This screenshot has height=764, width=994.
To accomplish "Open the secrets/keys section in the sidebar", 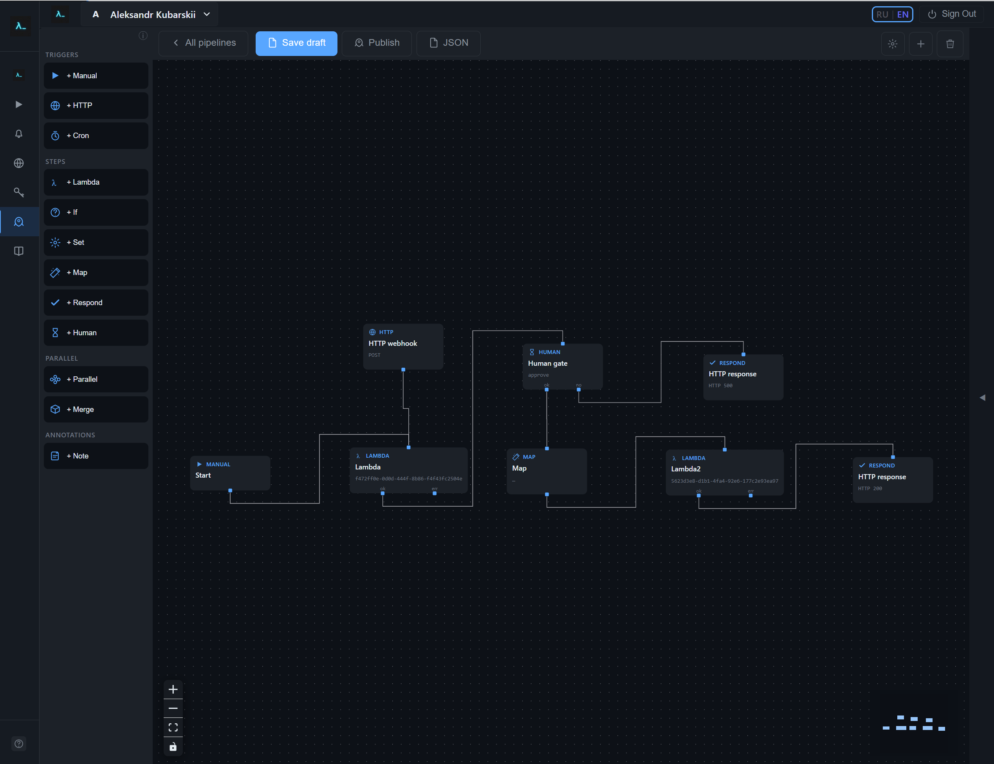I will [19, 192].
